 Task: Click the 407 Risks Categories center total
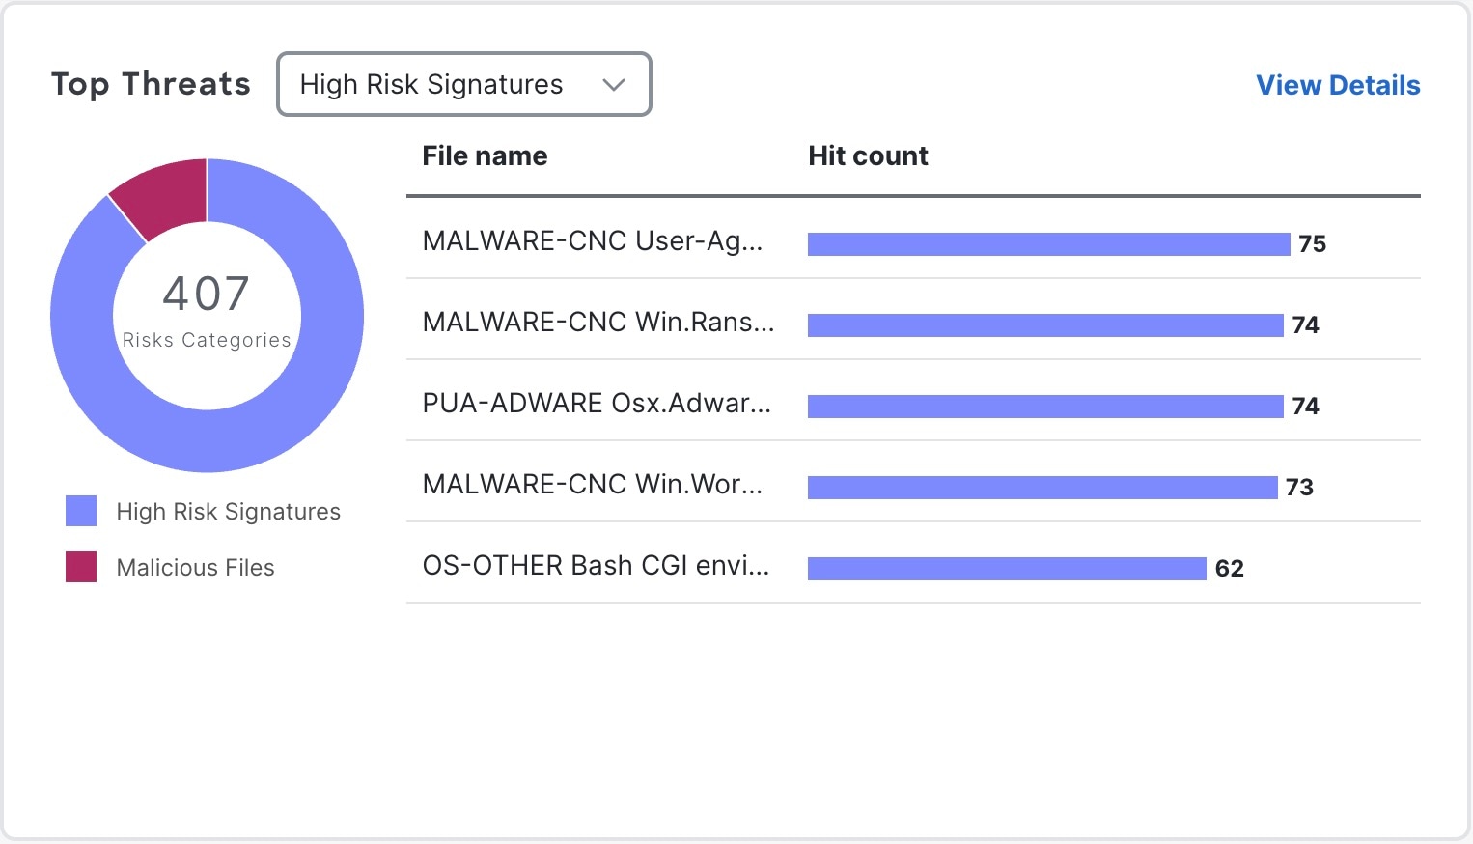point(207,309)
